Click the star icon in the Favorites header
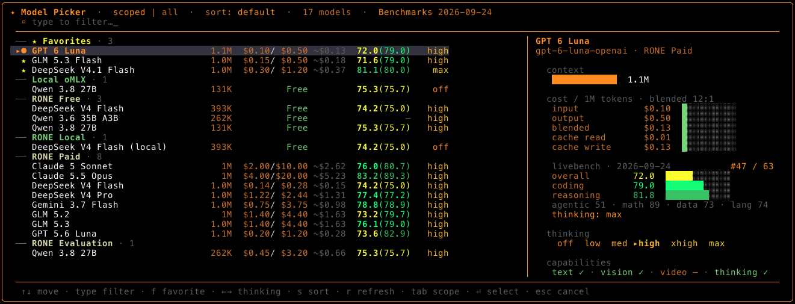The width and height of the screenshot is (795, 304). 35,41
